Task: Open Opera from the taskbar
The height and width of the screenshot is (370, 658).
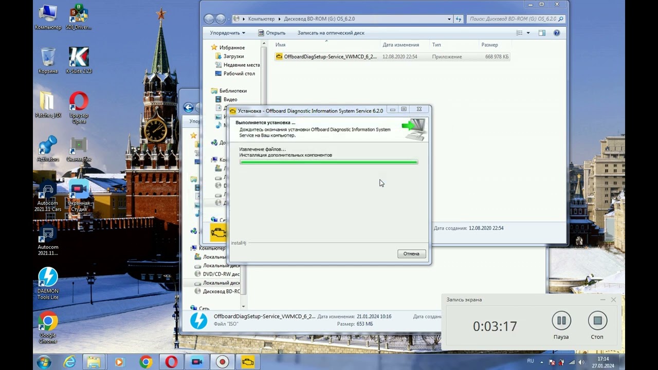Action: click(x=171, y=362)
